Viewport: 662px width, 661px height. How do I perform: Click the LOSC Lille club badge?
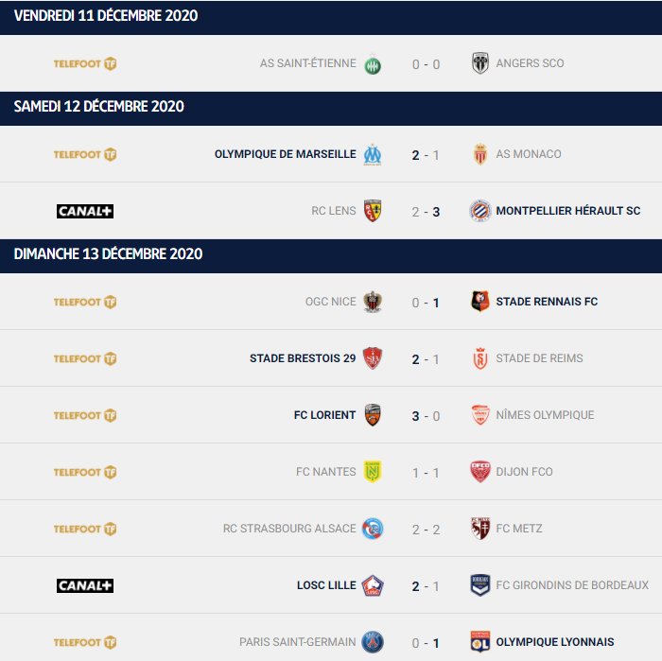pyautogui.click(x=373, y=585)
